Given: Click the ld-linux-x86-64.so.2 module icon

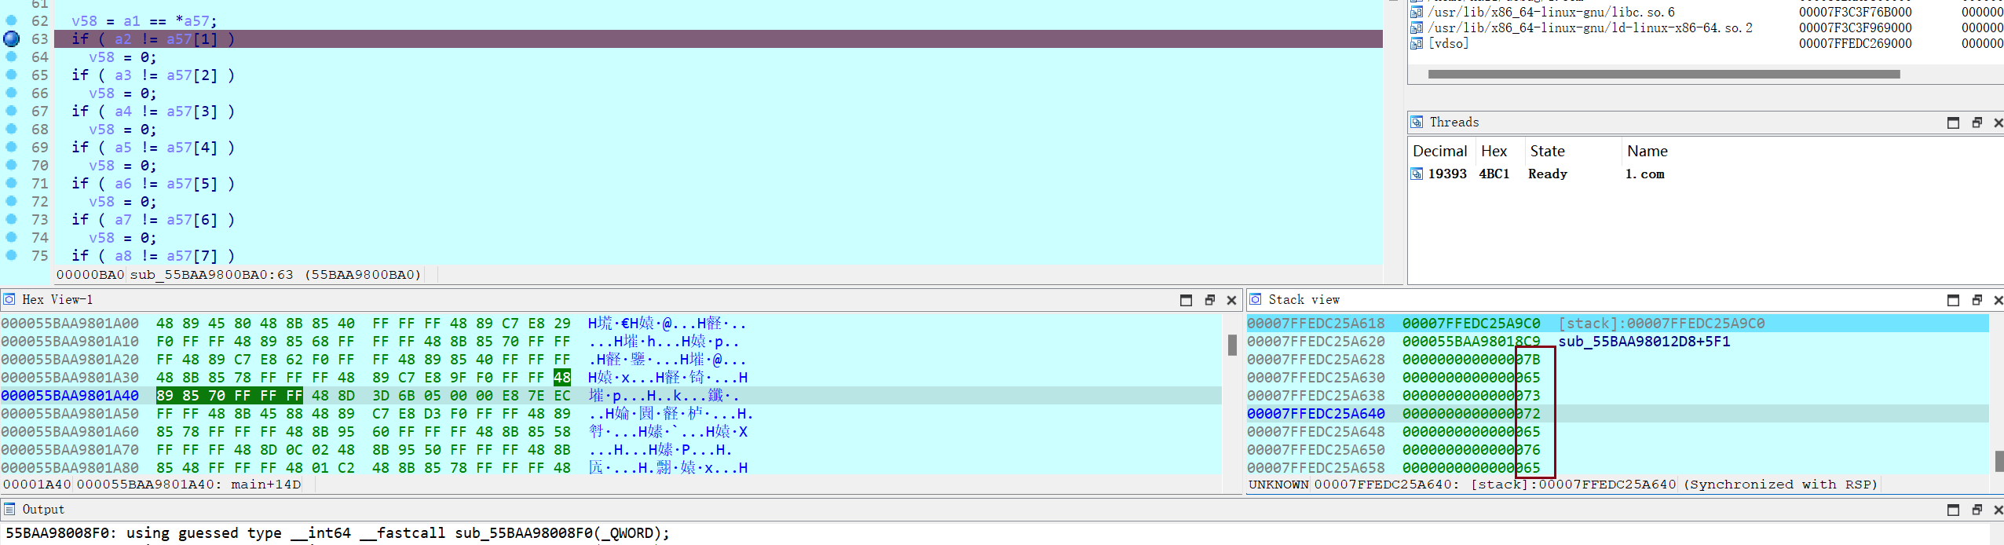Looking at the screenshot, I should (x=1417, y=27).
